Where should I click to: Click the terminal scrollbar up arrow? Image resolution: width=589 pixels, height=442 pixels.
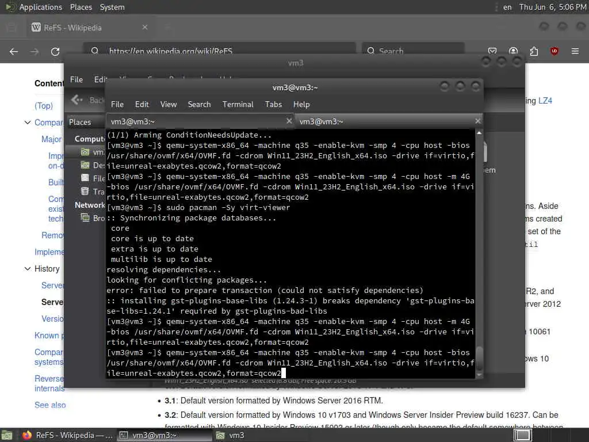[479, 133]
